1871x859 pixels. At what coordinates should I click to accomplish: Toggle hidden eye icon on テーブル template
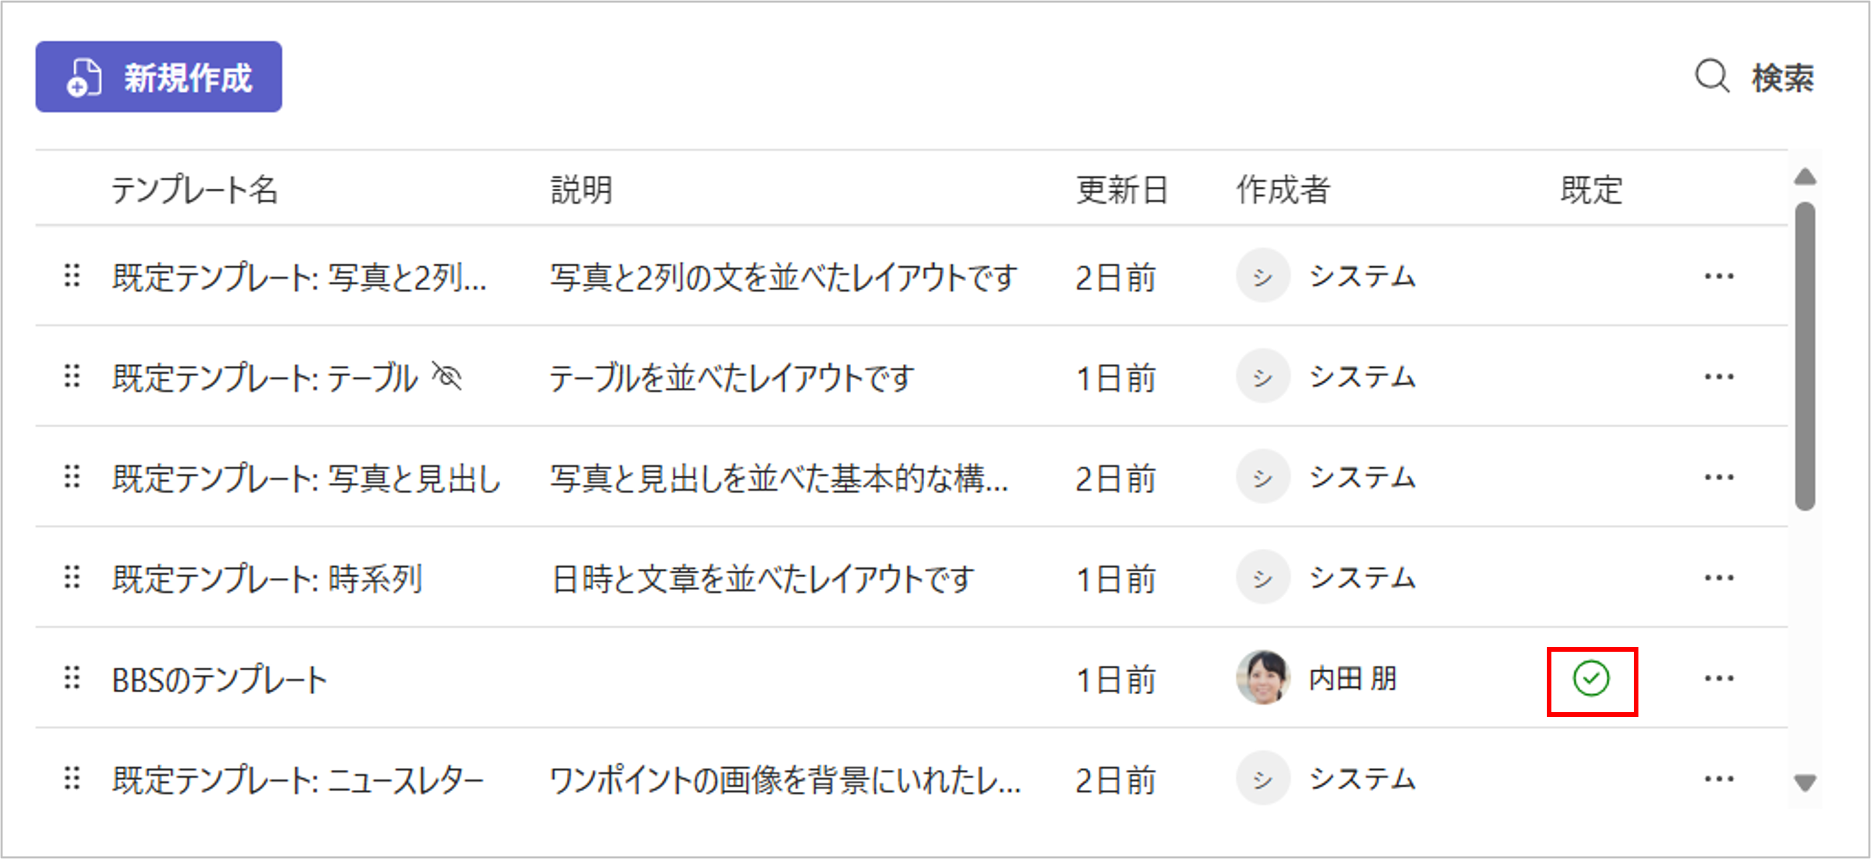(x=446, y=376)
